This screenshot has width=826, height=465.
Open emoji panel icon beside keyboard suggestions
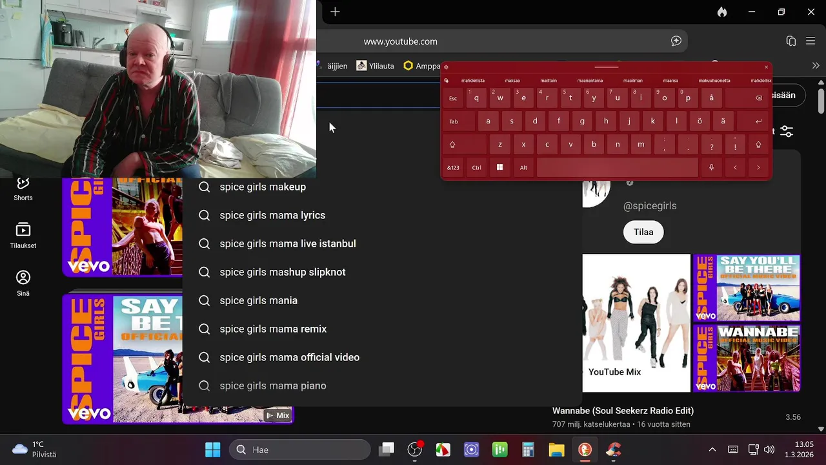pos(447,81)
